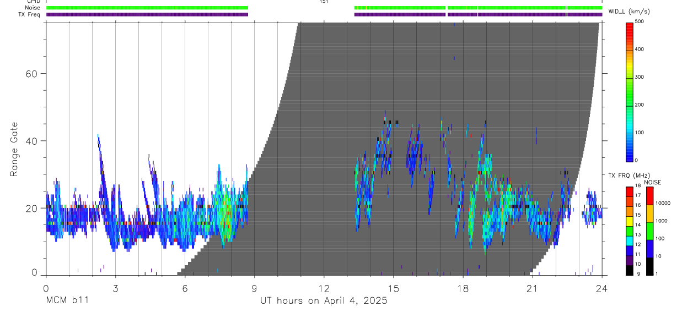Click the green Noise status strip before 9 UT
This screenshot has height=312, width=677.
(147, 8)
